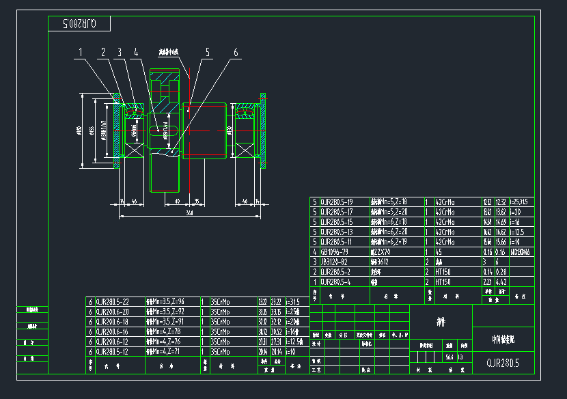
Task: Click the i=31.5 remark cell
Action: point(297,302)
